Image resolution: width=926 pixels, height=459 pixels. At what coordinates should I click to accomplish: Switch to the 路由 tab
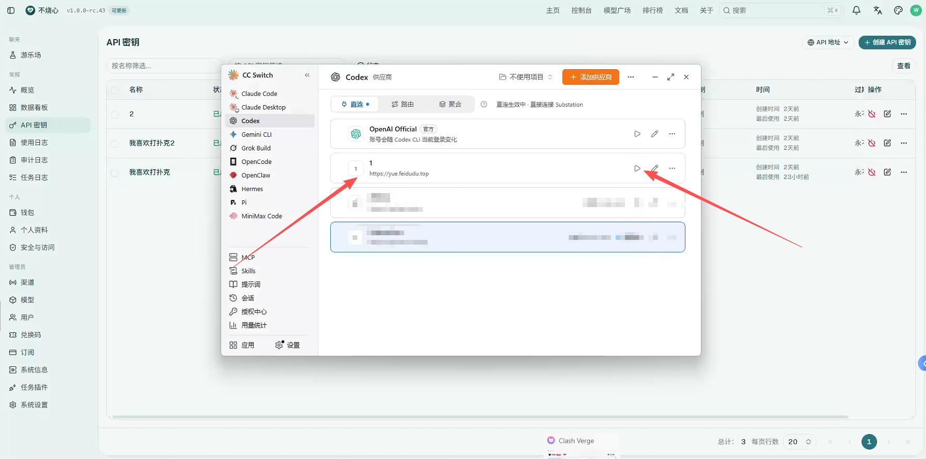click(x=403, y=104)
